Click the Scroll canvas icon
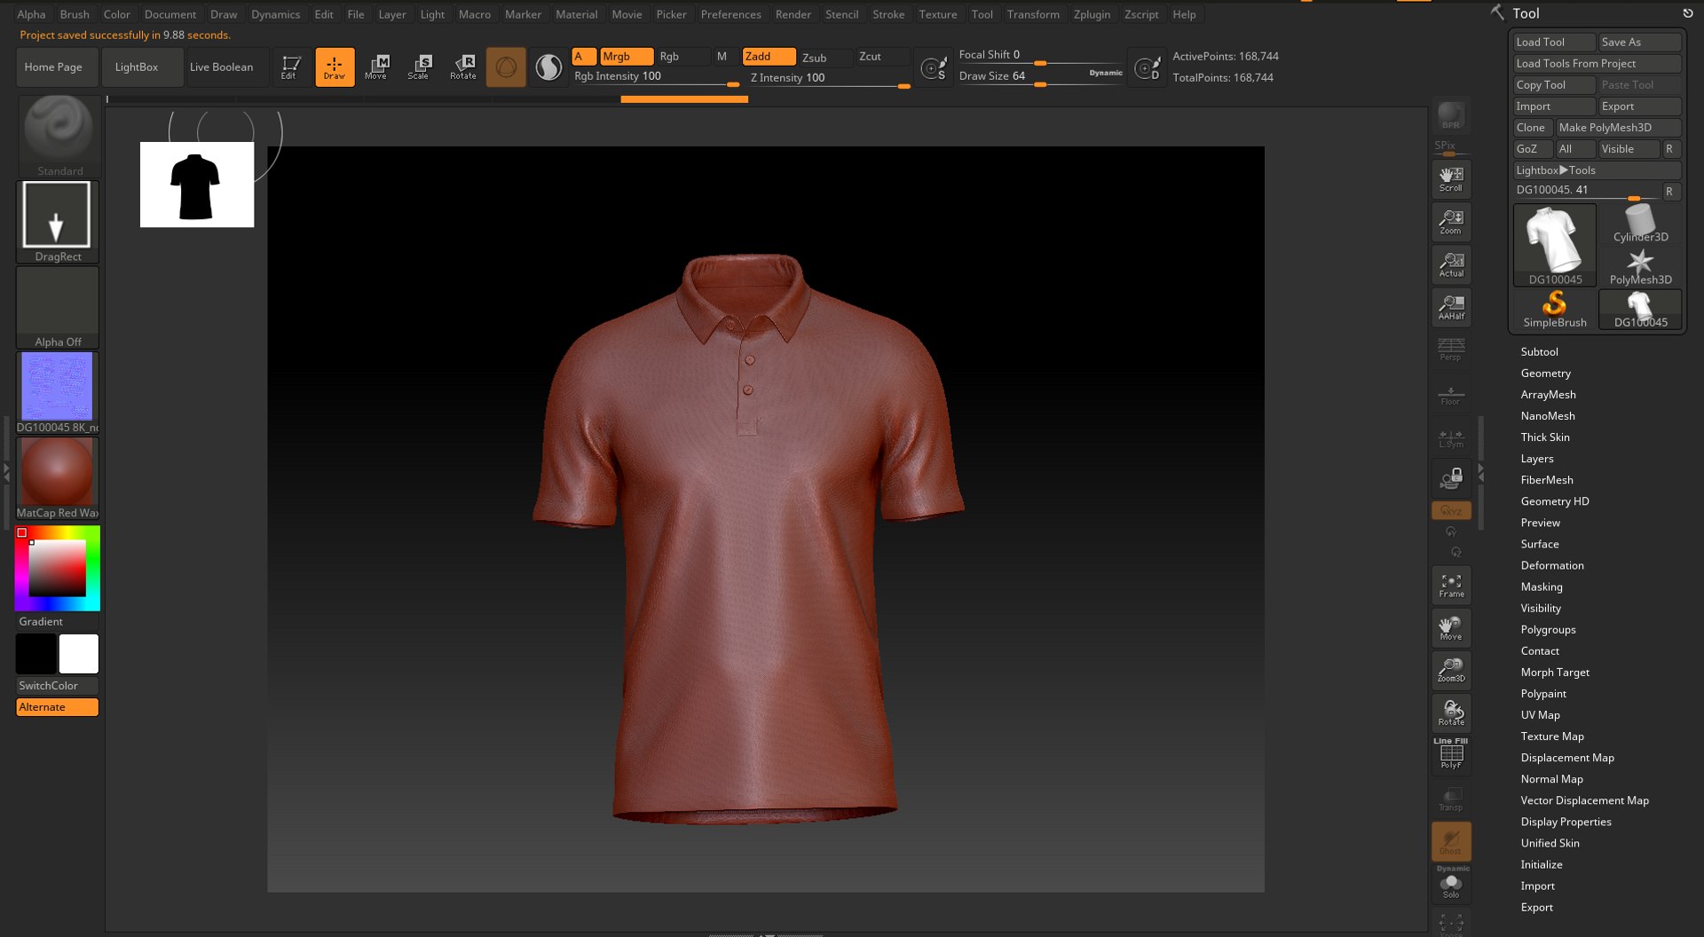This screenshot has height=937, width=1704. click(1451, 179)
